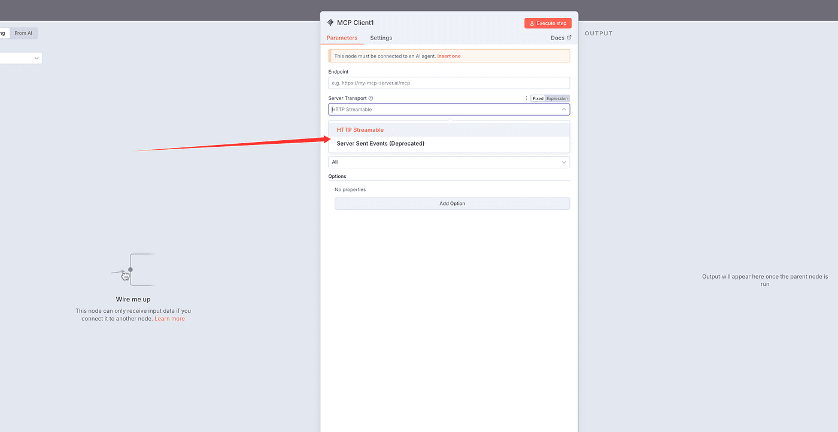Switch to the Parameters tab
838x432 pixels.
pyautogui.click(x=342, y=38)
